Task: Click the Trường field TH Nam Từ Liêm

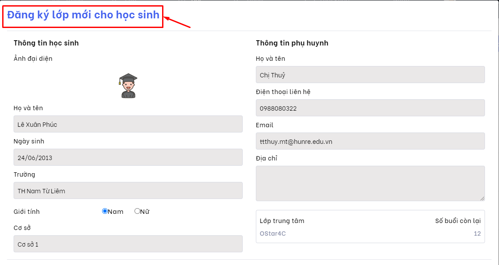Action: tap(128, 191)
